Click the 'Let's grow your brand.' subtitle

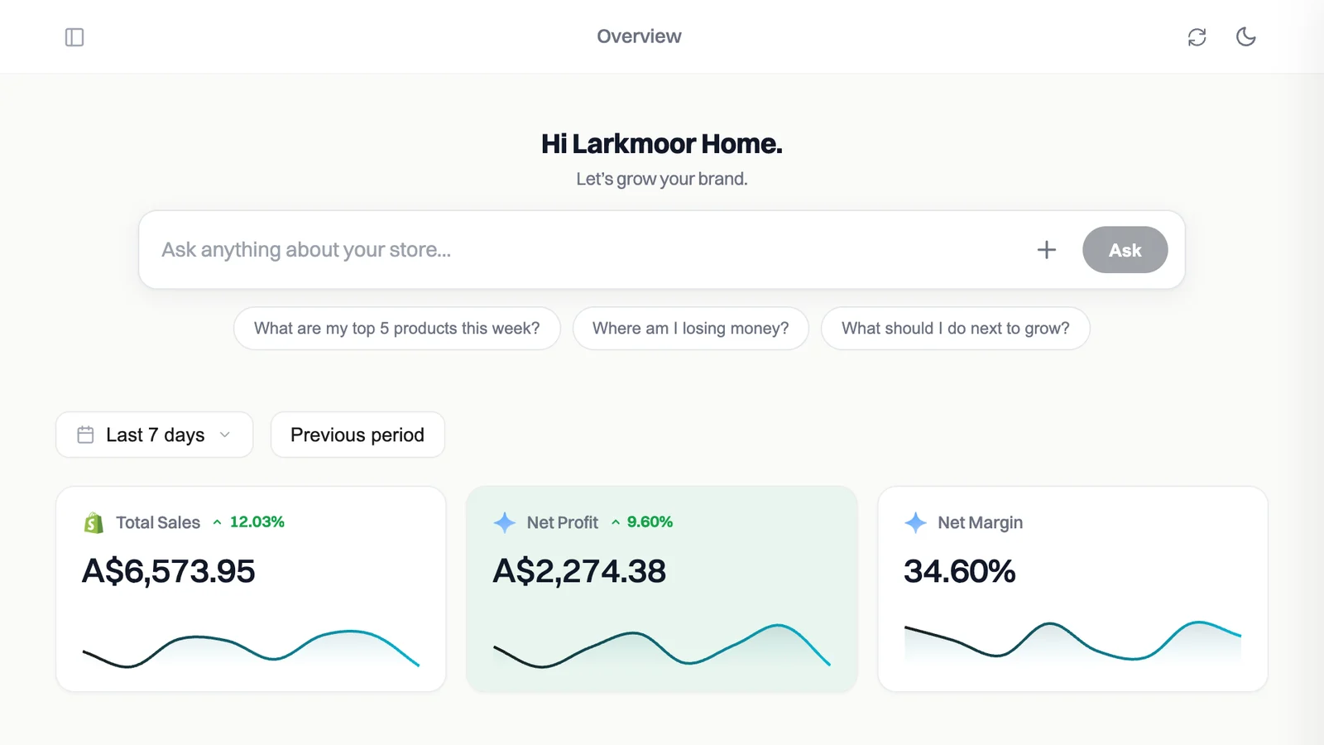[x=662, y=179]
